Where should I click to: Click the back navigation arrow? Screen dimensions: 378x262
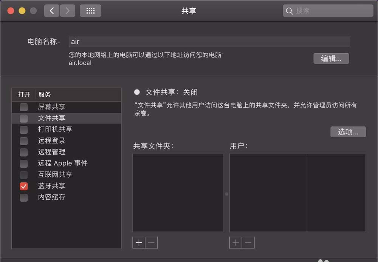(x=52, y=11)
